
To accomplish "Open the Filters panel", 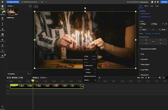I will [x=2, y=45].
